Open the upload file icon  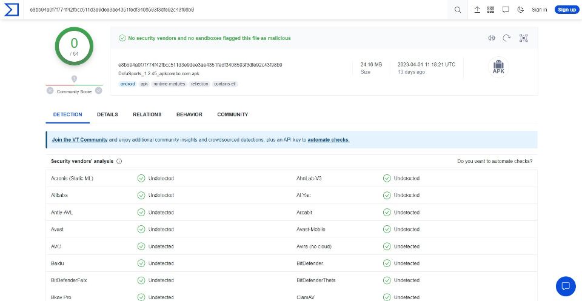point(477,10)
